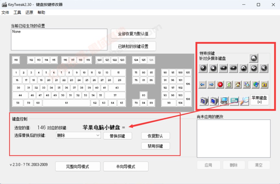Screen dimensions: 280x184
Task: Select the Mute speaker key icon
Action: (x=264, y=68)
